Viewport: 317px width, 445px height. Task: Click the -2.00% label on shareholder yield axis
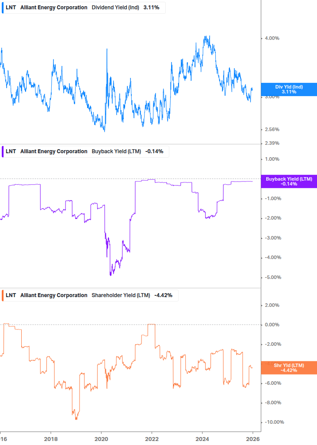click(x=273, y=344)
